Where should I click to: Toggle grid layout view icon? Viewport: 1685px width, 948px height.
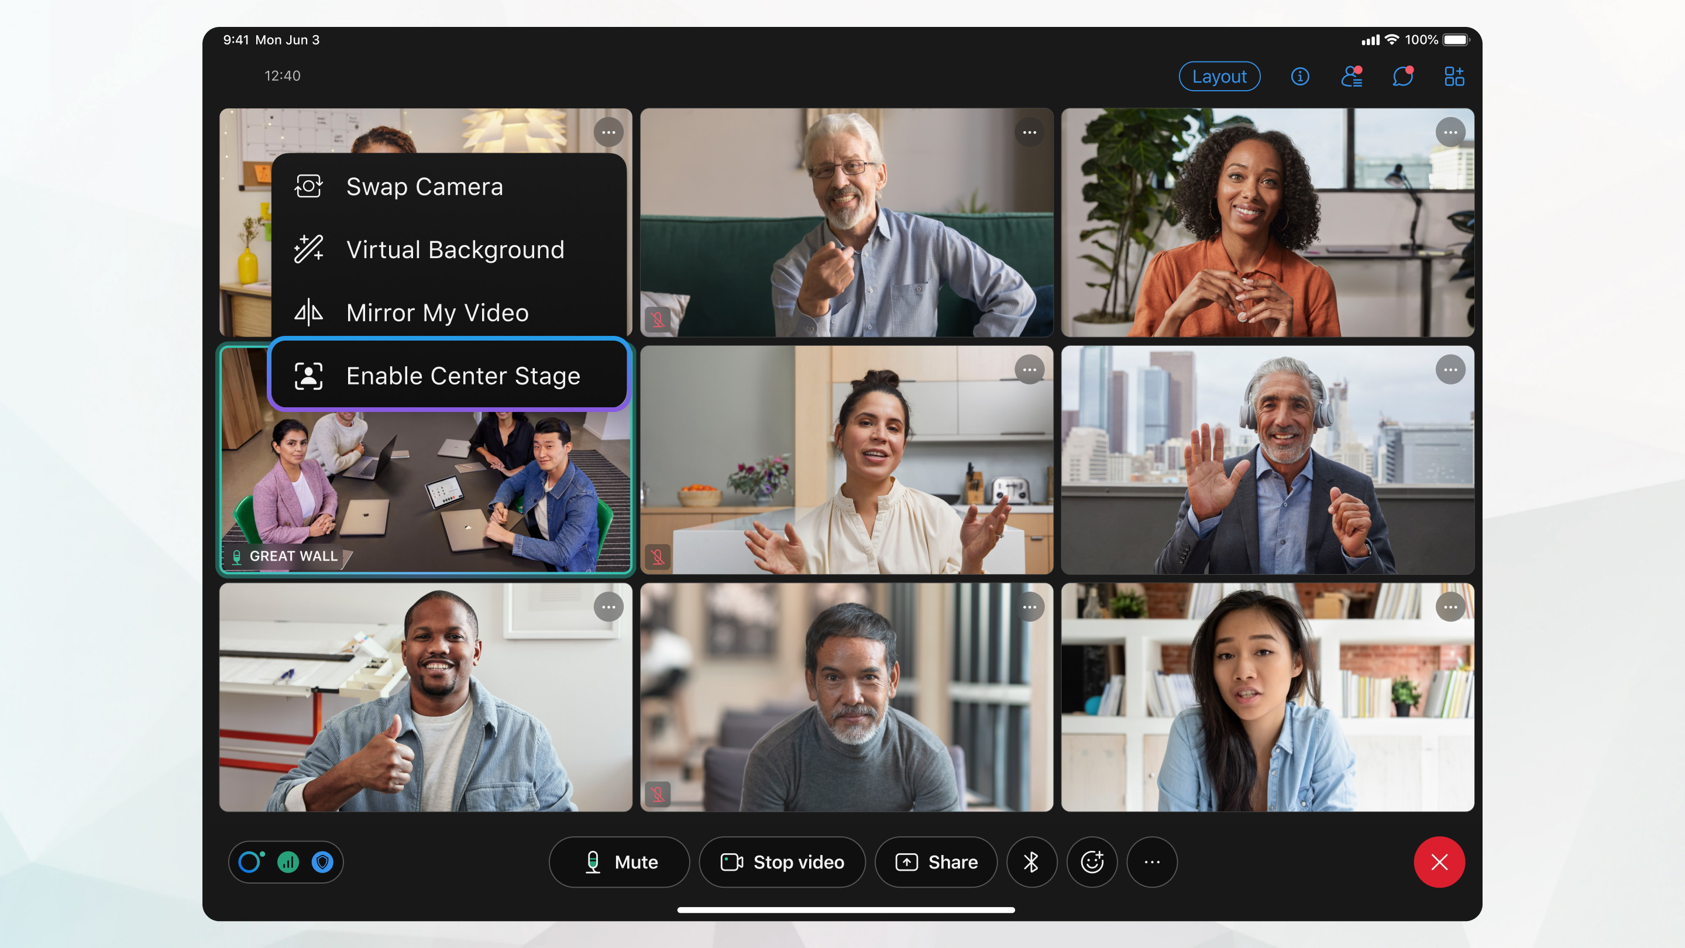[x=1454, y=77]
